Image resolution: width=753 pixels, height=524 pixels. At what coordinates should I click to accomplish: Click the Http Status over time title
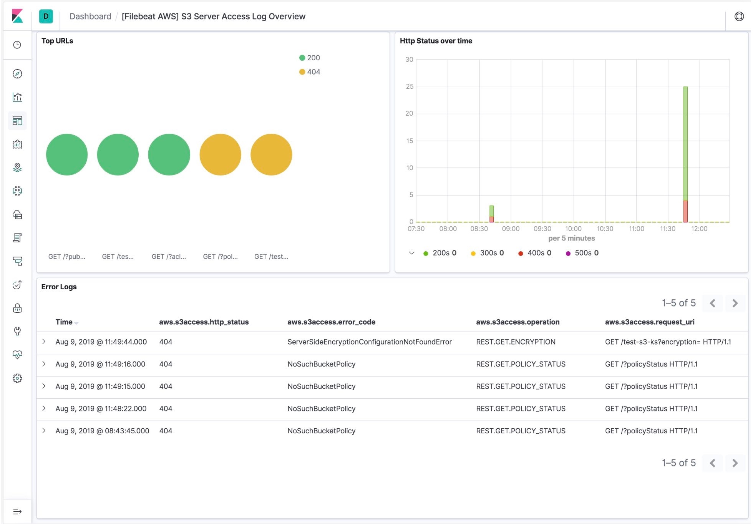pos(436,41)
